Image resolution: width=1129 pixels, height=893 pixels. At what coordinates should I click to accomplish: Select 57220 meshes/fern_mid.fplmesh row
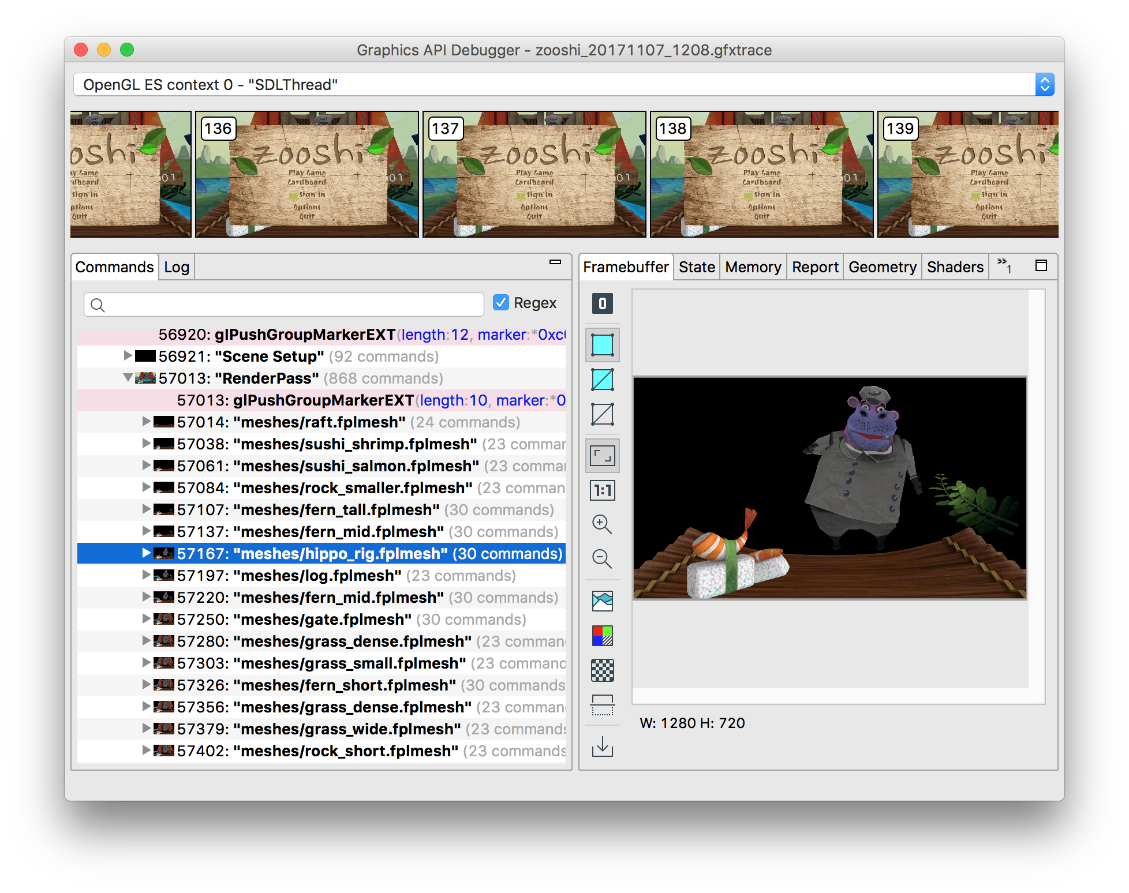[x=321, y=598]
